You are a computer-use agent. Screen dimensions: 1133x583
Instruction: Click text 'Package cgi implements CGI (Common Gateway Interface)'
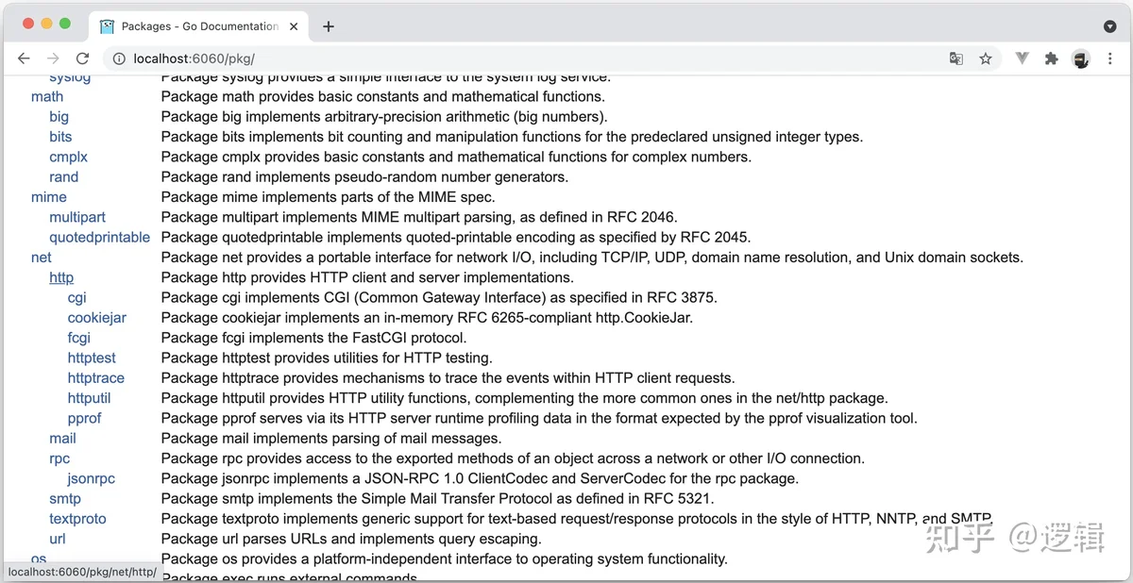click(x=353, y=297)
